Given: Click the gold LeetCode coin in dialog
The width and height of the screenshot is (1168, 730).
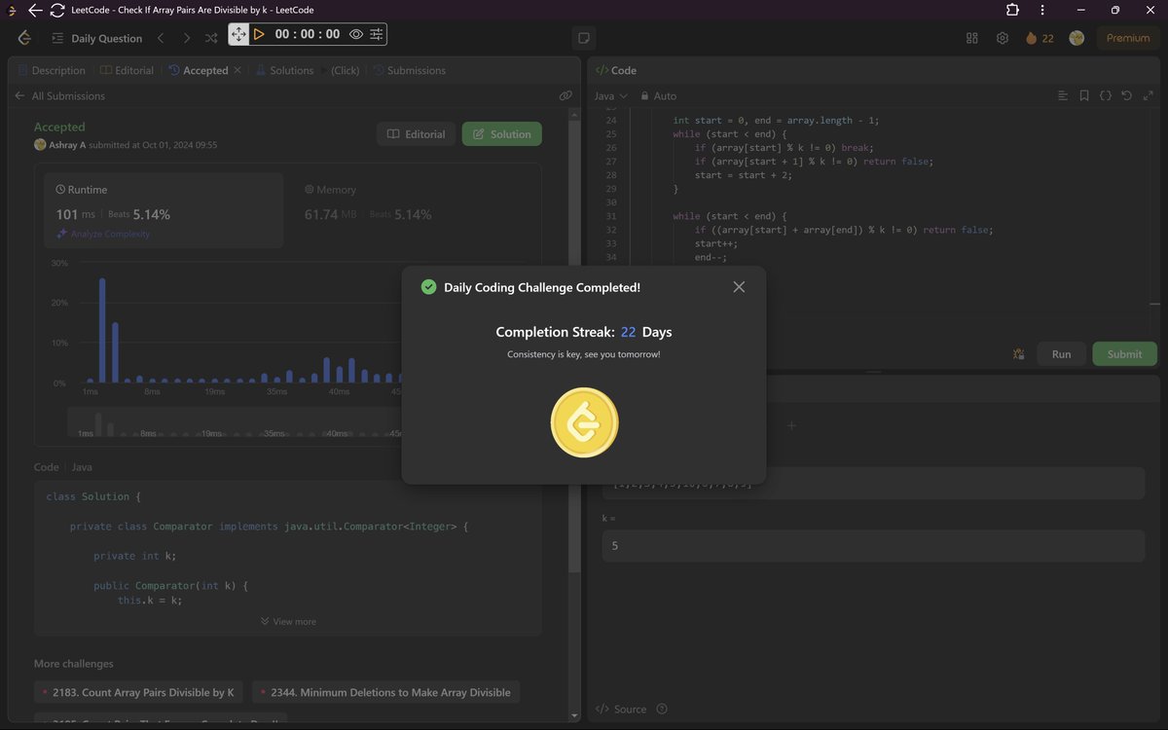Looking at the screenshot, I should [584, 422].
